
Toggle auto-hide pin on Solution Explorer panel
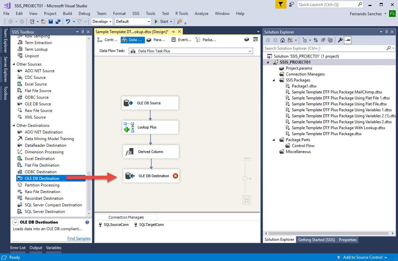click(x=386, y=32)
